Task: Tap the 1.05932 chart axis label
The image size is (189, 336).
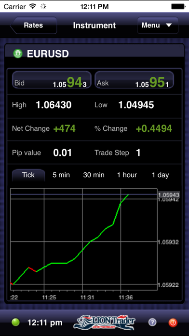Action: tap(168, 242)
